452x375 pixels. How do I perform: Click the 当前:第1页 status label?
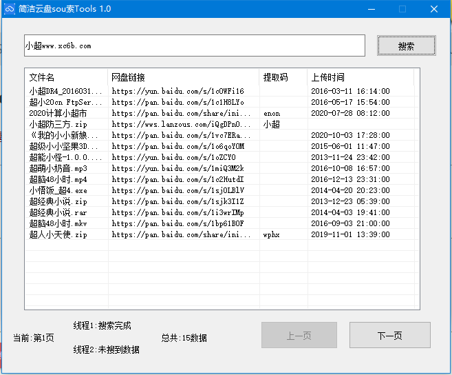(x=34, y=338)
